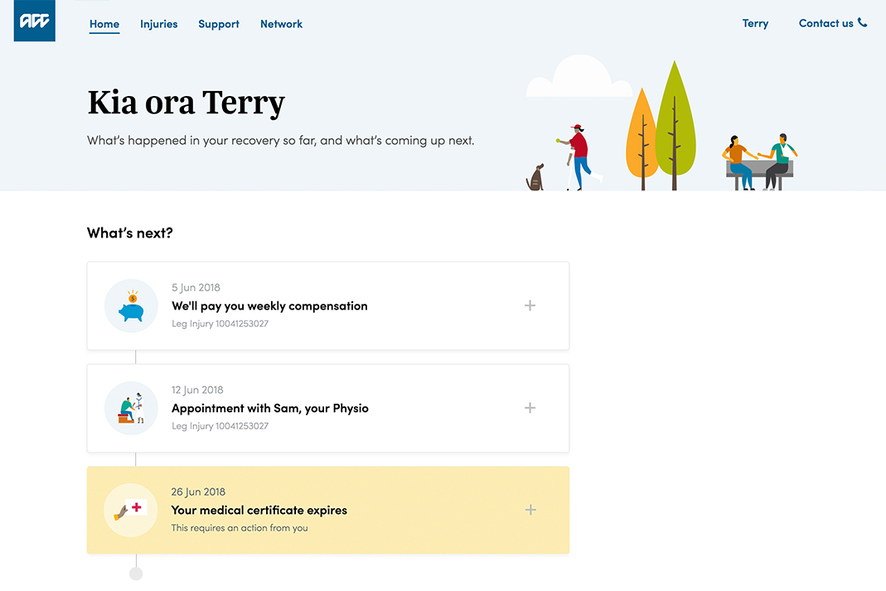Image resolution: width=886 pixels, height=591 pixels.
Task: Open Terry's profile link
Action: pos(755,23)
